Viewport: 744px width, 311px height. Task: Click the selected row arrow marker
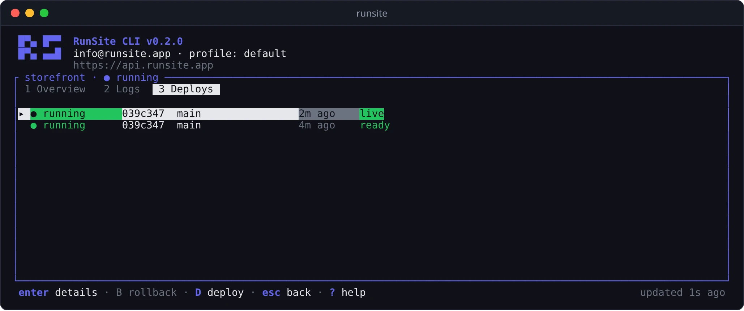point(21,114)
